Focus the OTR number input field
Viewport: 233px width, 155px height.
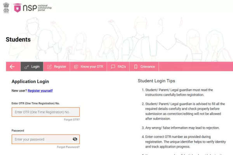click(45, 112)
